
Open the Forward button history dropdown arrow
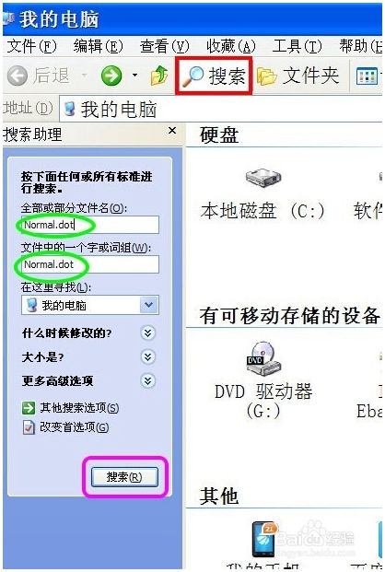pyautogui.click(x=134, y=76)
